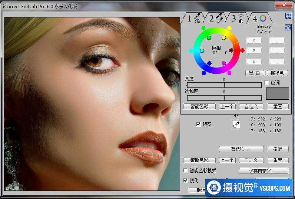This screenshot has width=295, height=199.
Task: Toggle the 锐化 sharpen checkbox
Action: 186,180
